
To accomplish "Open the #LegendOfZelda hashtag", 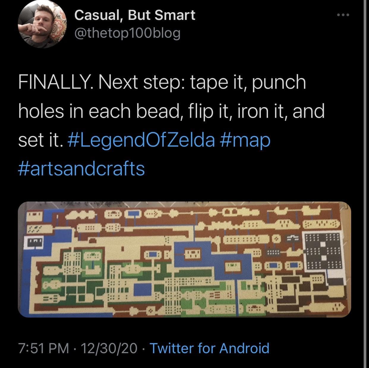I will pos(142,140).
